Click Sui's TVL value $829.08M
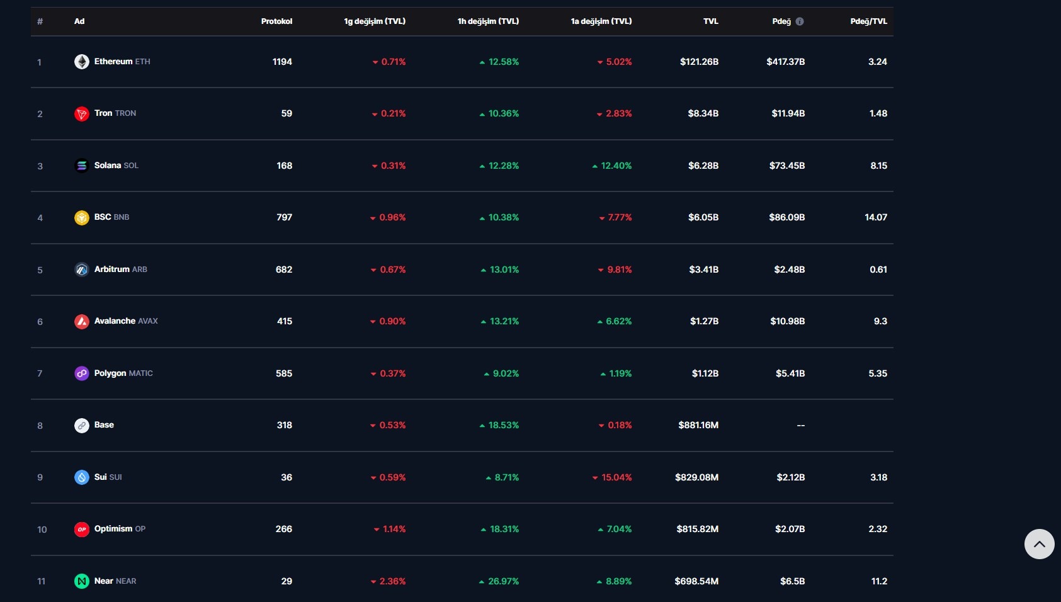Image resolution: width=1061 pixels, height=602 pixels. click(697, 477)
